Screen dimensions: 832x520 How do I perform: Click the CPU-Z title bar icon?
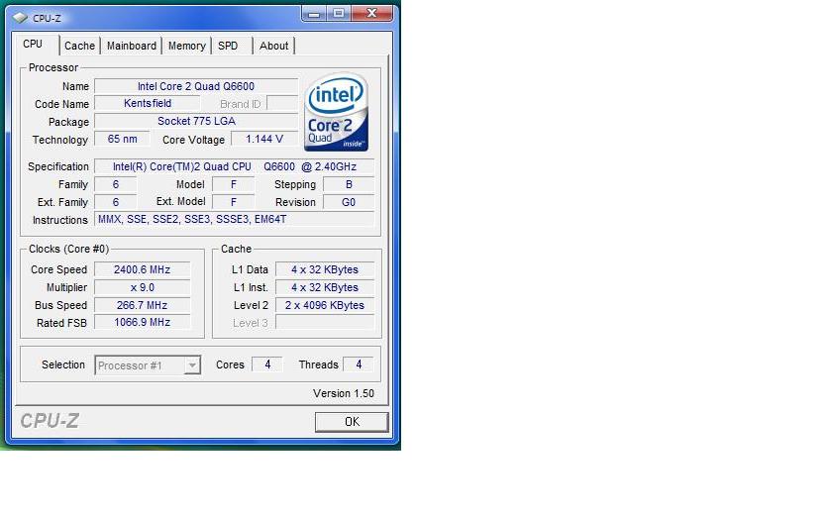pyautogui.click(x=20, y=18)
